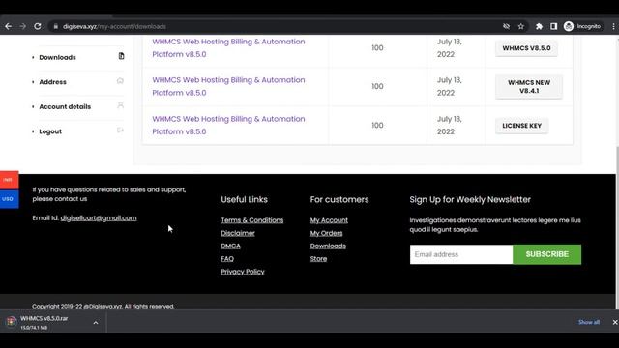This screenshot has width=619, height=348.
Task: Click the site lock icon in address bar
Action: pyautogui.click(x=56, y=26)
